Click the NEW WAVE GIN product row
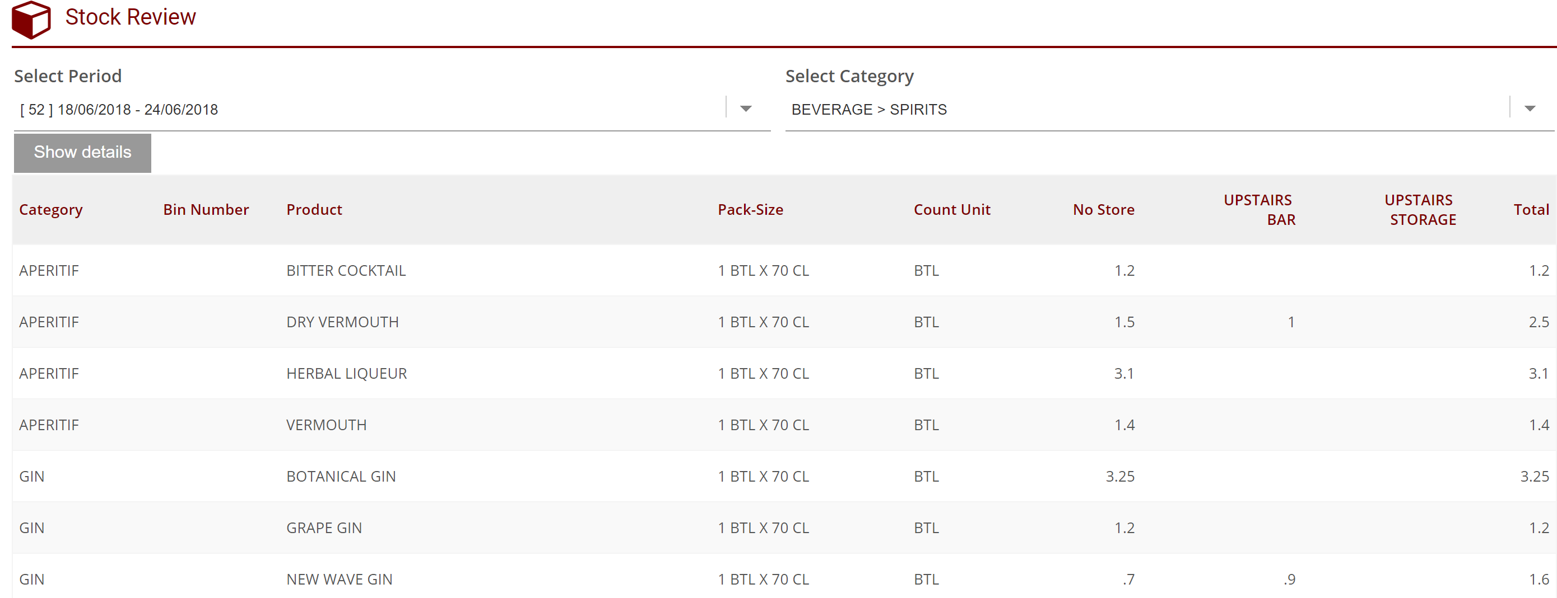This screenshot has width=1557, height=598. (x=339, y=580)
